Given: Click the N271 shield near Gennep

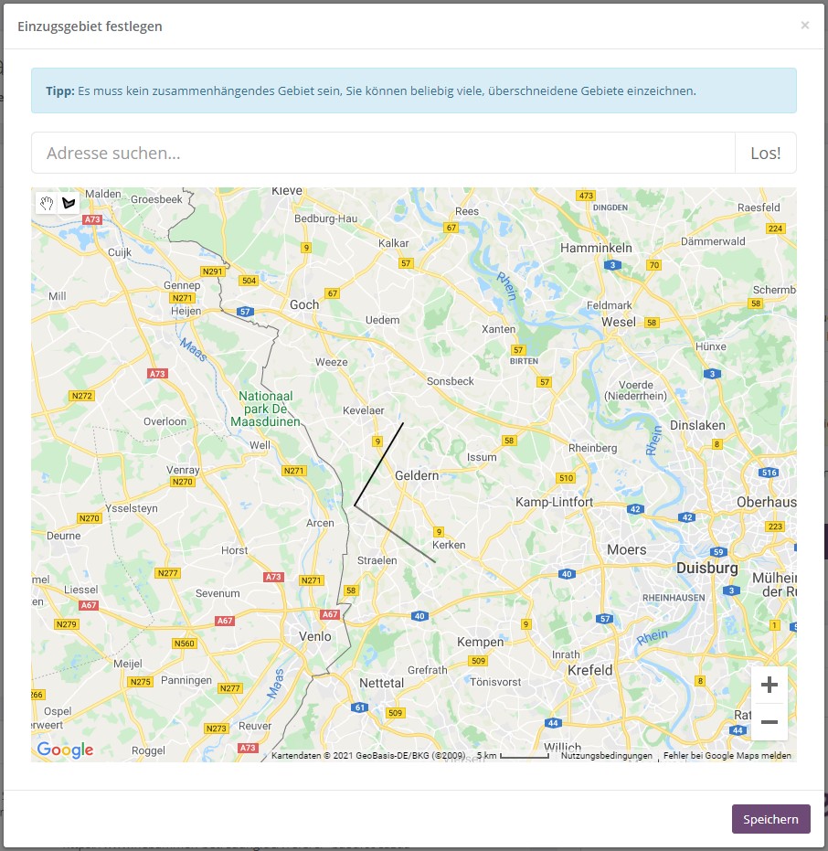Looking at the screenshot, I should tap(184, 298).
